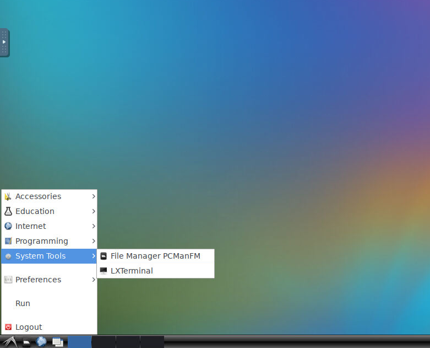Screen dimensions: 430x348
Task: Click the LXDE start menu icon in taskbar
Action: click(9, 342)
